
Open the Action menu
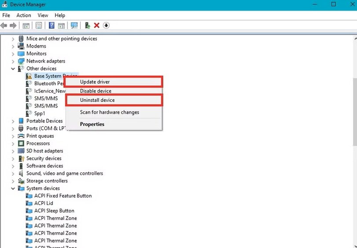tap(24, 15)
